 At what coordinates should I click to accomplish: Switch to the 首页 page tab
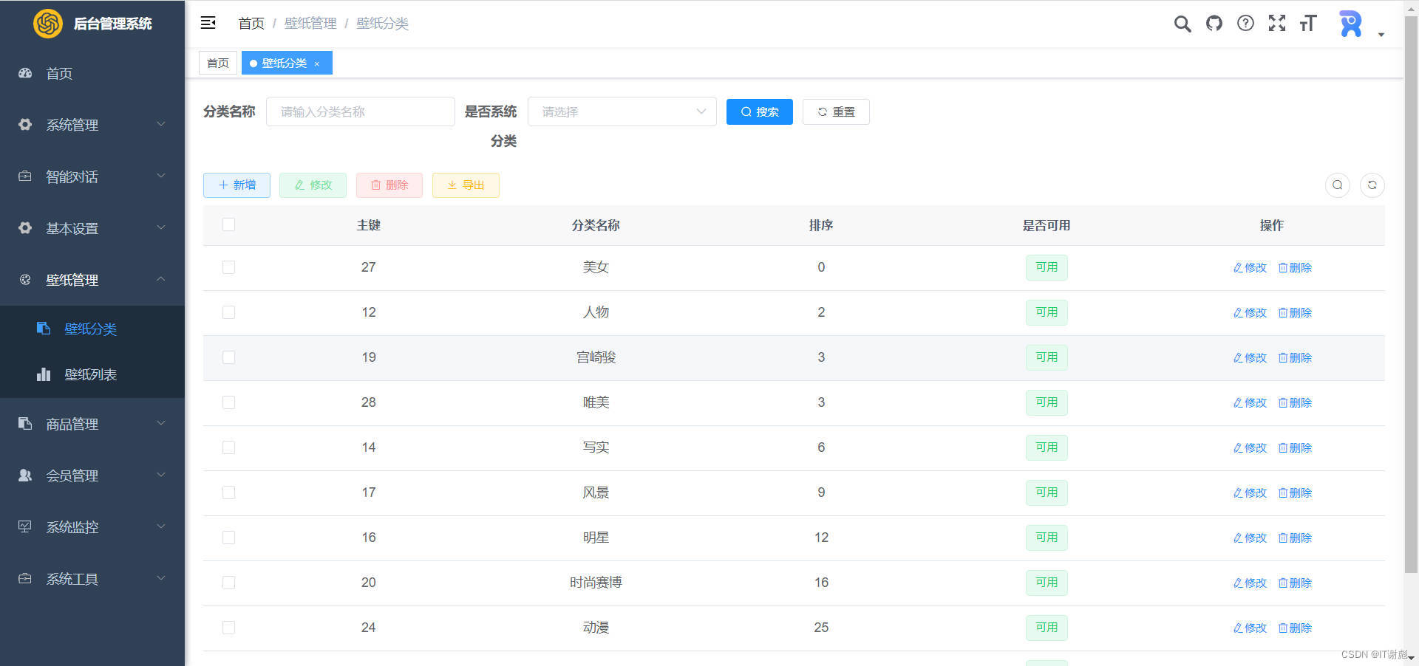coord(218,63)
